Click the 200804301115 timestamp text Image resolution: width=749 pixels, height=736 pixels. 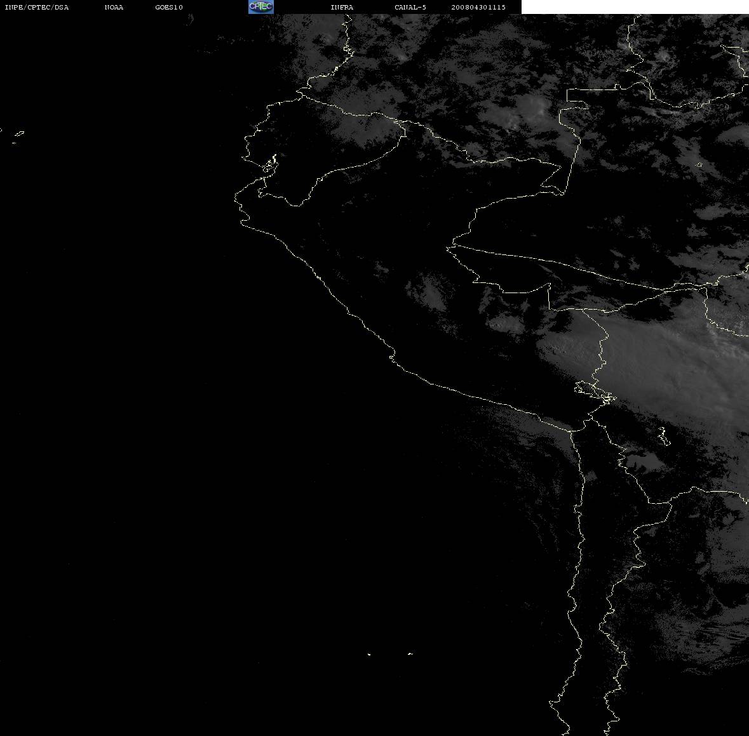click(x=478, y=7)
